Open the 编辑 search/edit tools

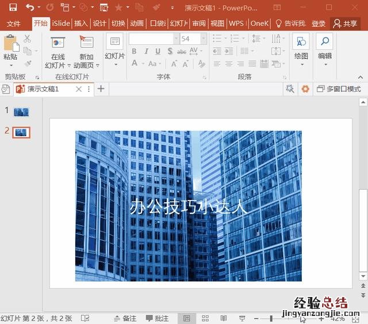pos(325,49)
